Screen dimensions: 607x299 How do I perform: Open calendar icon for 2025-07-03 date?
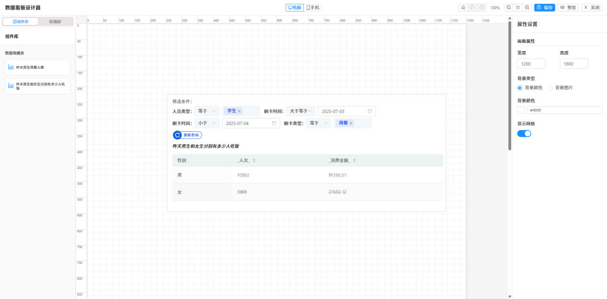pyautogui.click(x=370, y=111)
